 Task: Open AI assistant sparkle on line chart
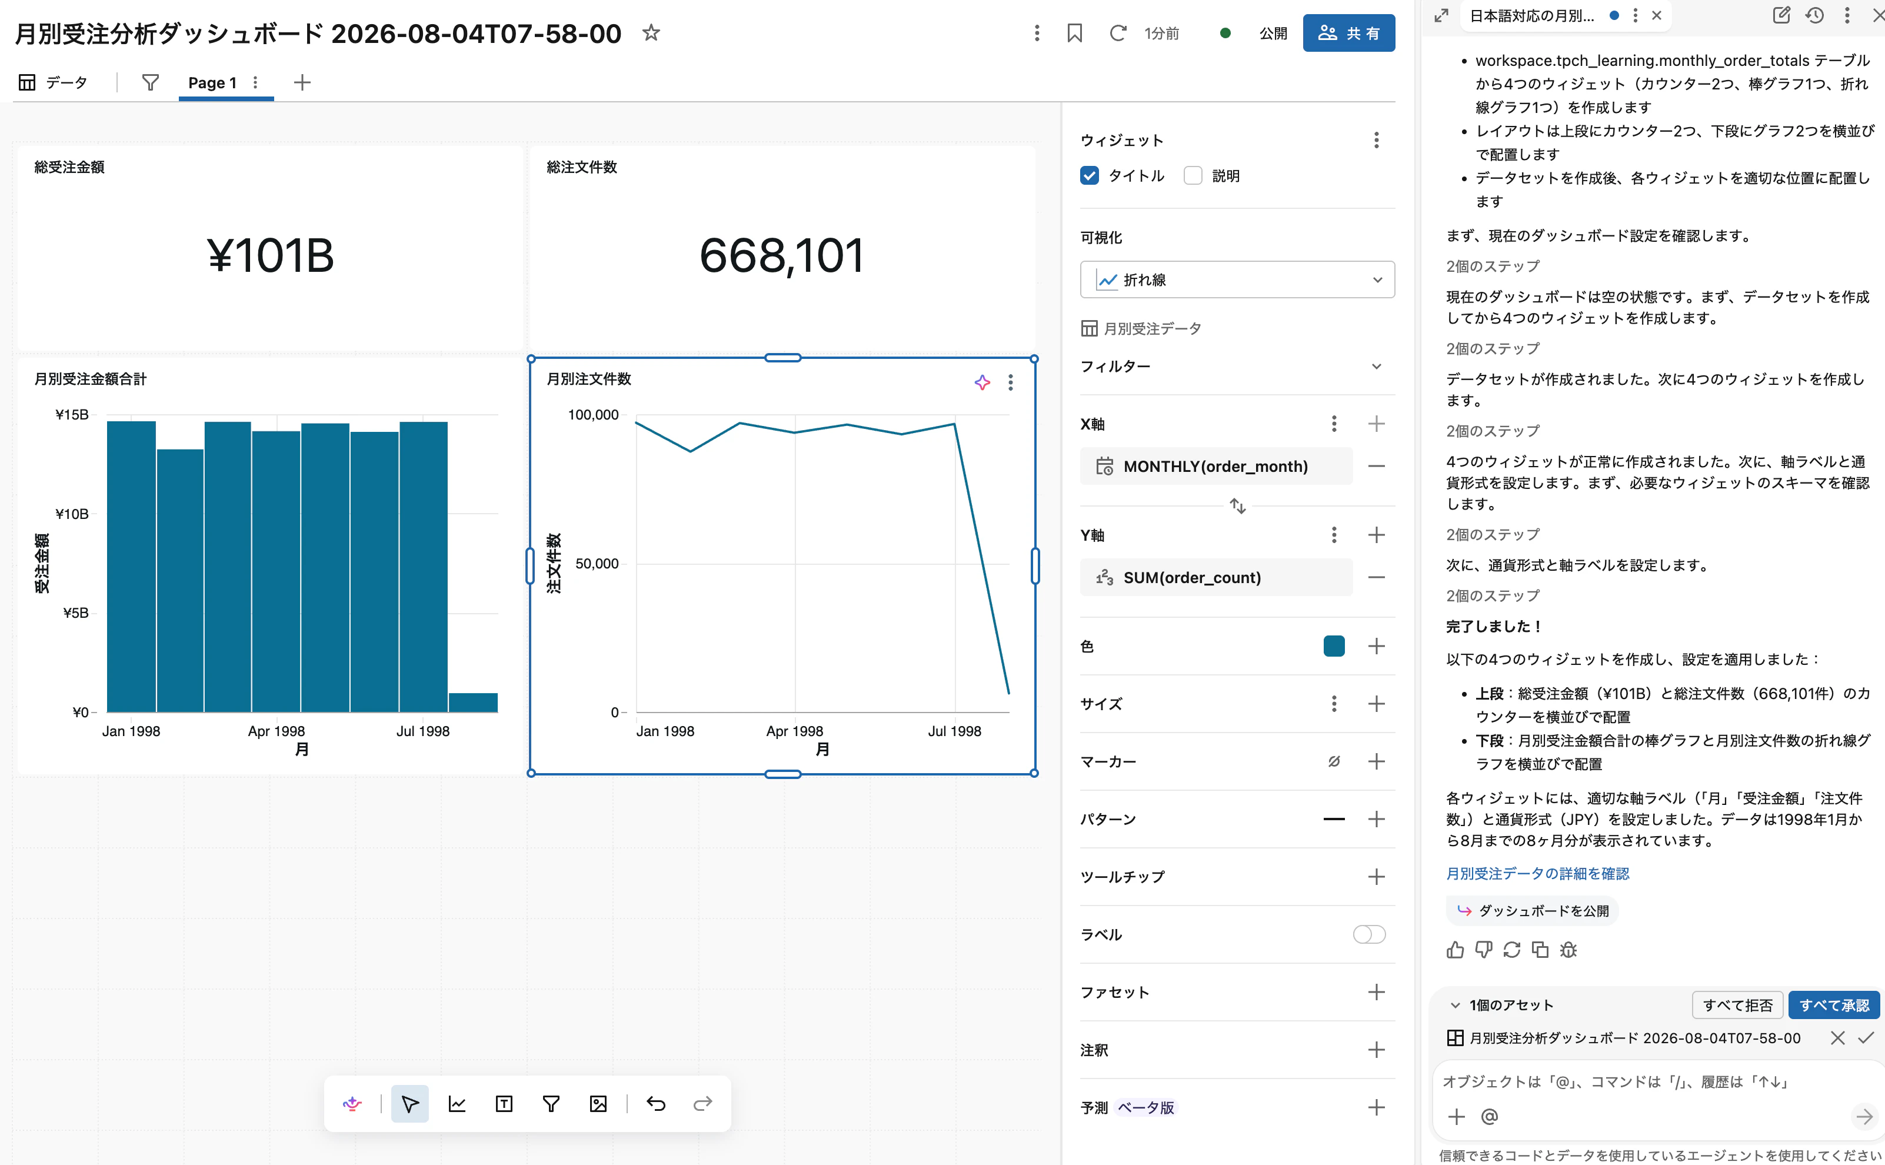tap(982, 382)
